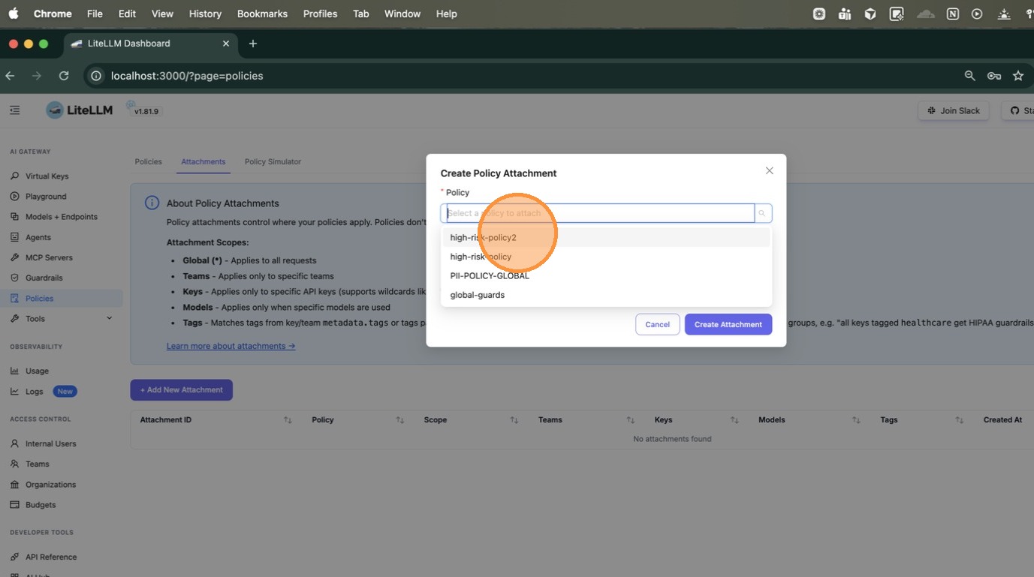This screenshot has width=1034, height=577.
Task: Open the Playground page
Action: click(46, 197)
